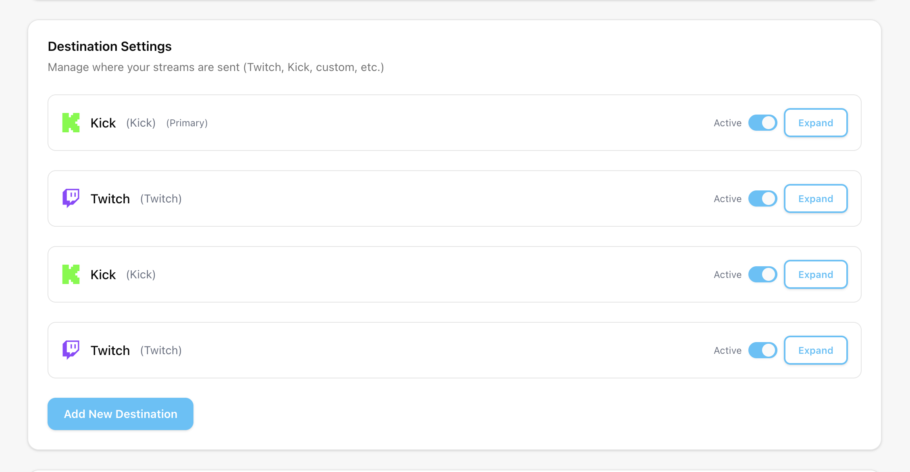The image size is (910, 472).
Task: Expand the second Twitch destination
Action: pyautogui.click(x=815, y=198)
